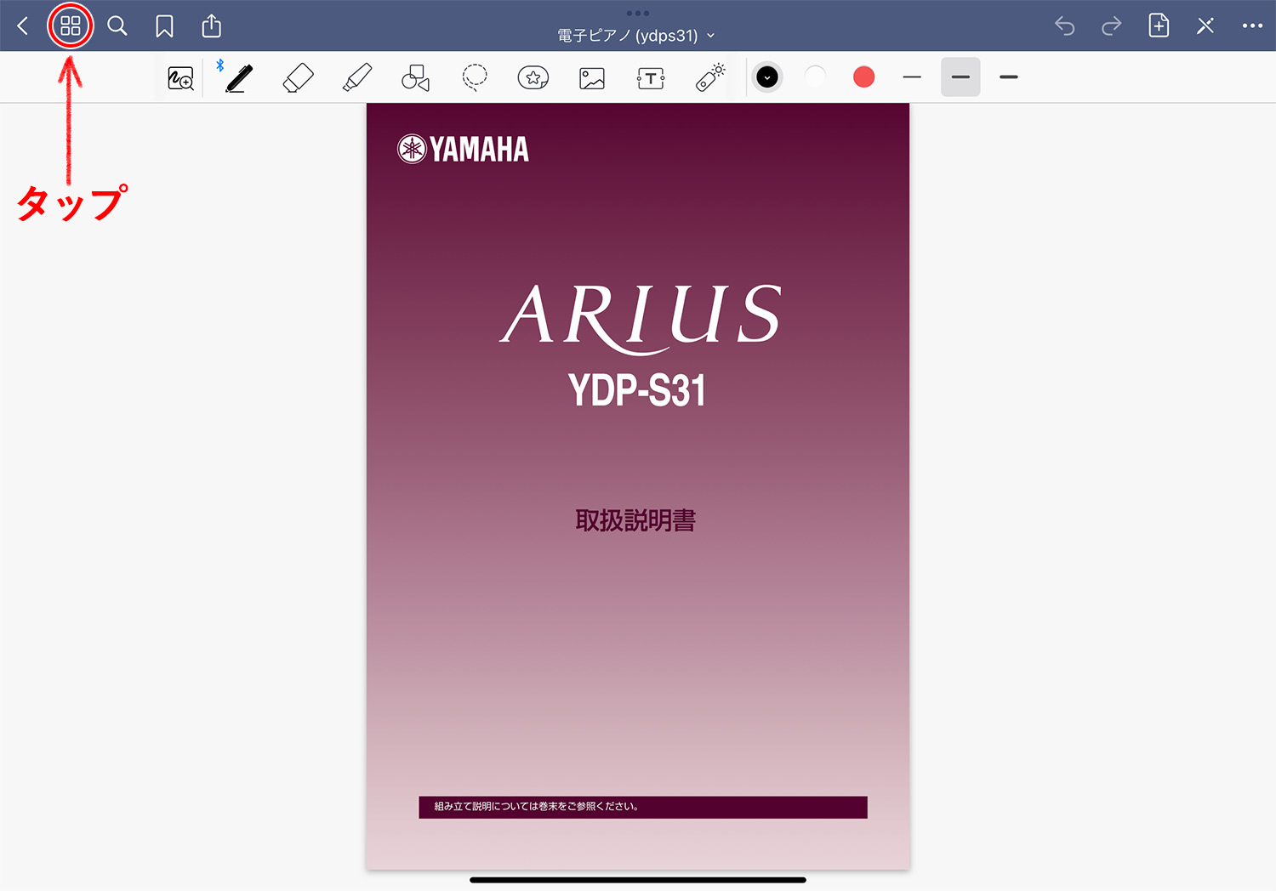Image resolution: width=1276 pixels, height=891 pixels.
Task: Select the Image insert tool
Action: [592, 78]
